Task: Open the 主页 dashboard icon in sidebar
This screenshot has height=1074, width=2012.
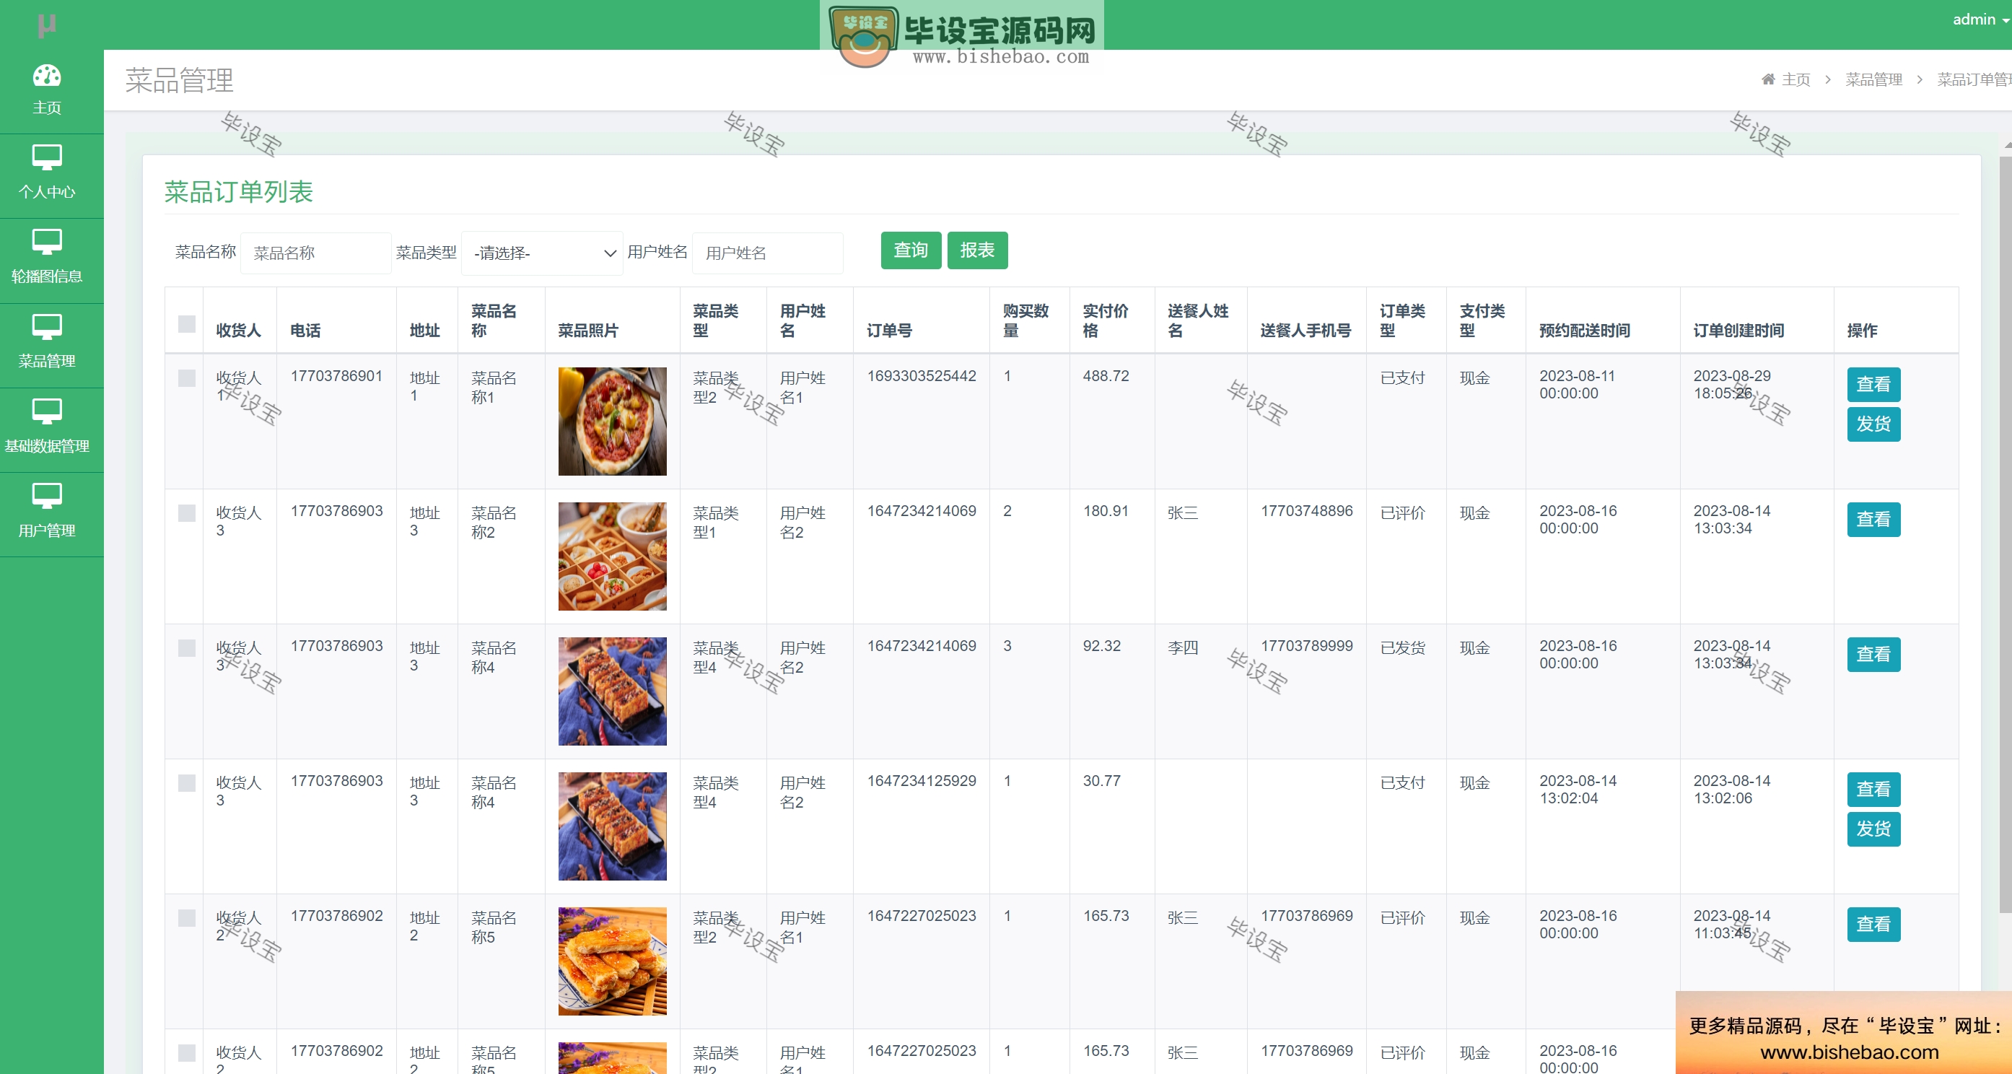Action: click(x=47, y=75)
